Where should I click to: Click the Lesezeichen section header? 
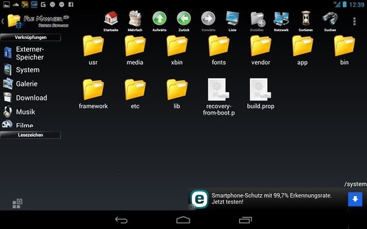pos(30,135)
